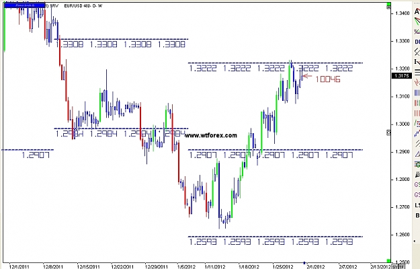
Task: Click the green square at top of price axis
Action: 388,4
